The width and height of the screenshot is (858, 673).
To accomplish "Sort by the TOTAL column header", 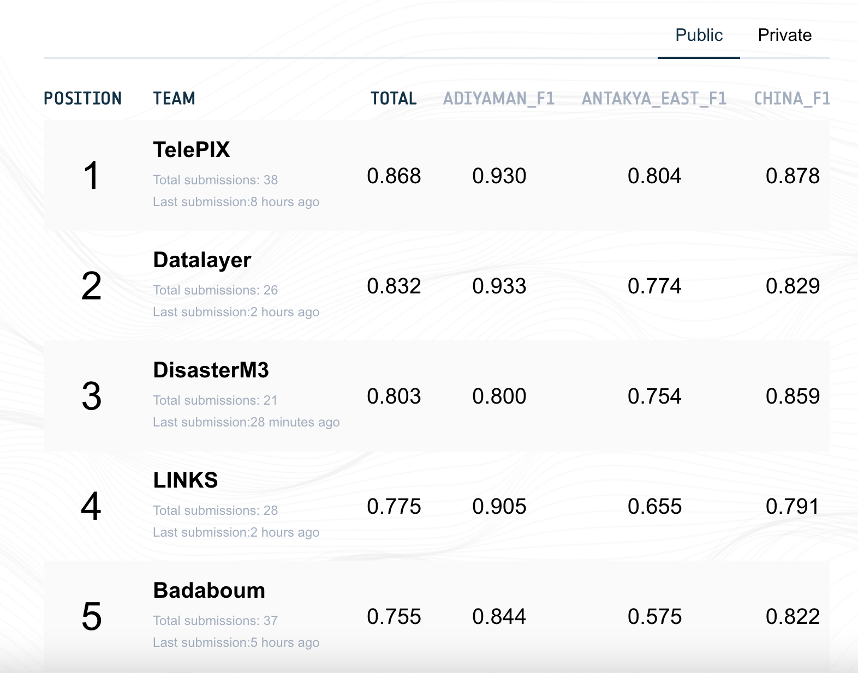I will tap(394, 99).
